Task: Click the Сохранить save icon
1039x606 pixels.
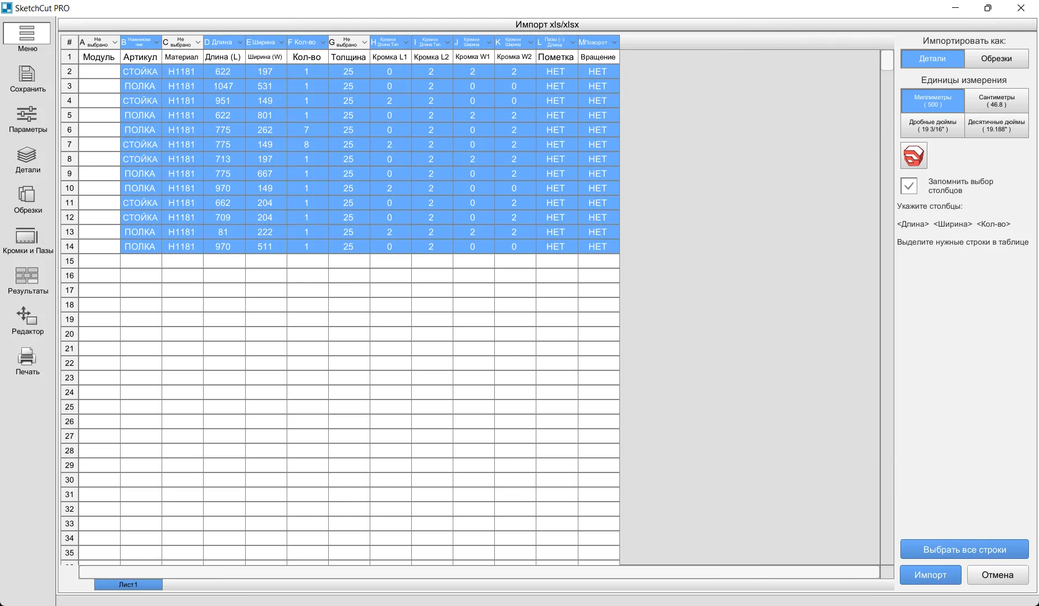Action: pos(27,74)
